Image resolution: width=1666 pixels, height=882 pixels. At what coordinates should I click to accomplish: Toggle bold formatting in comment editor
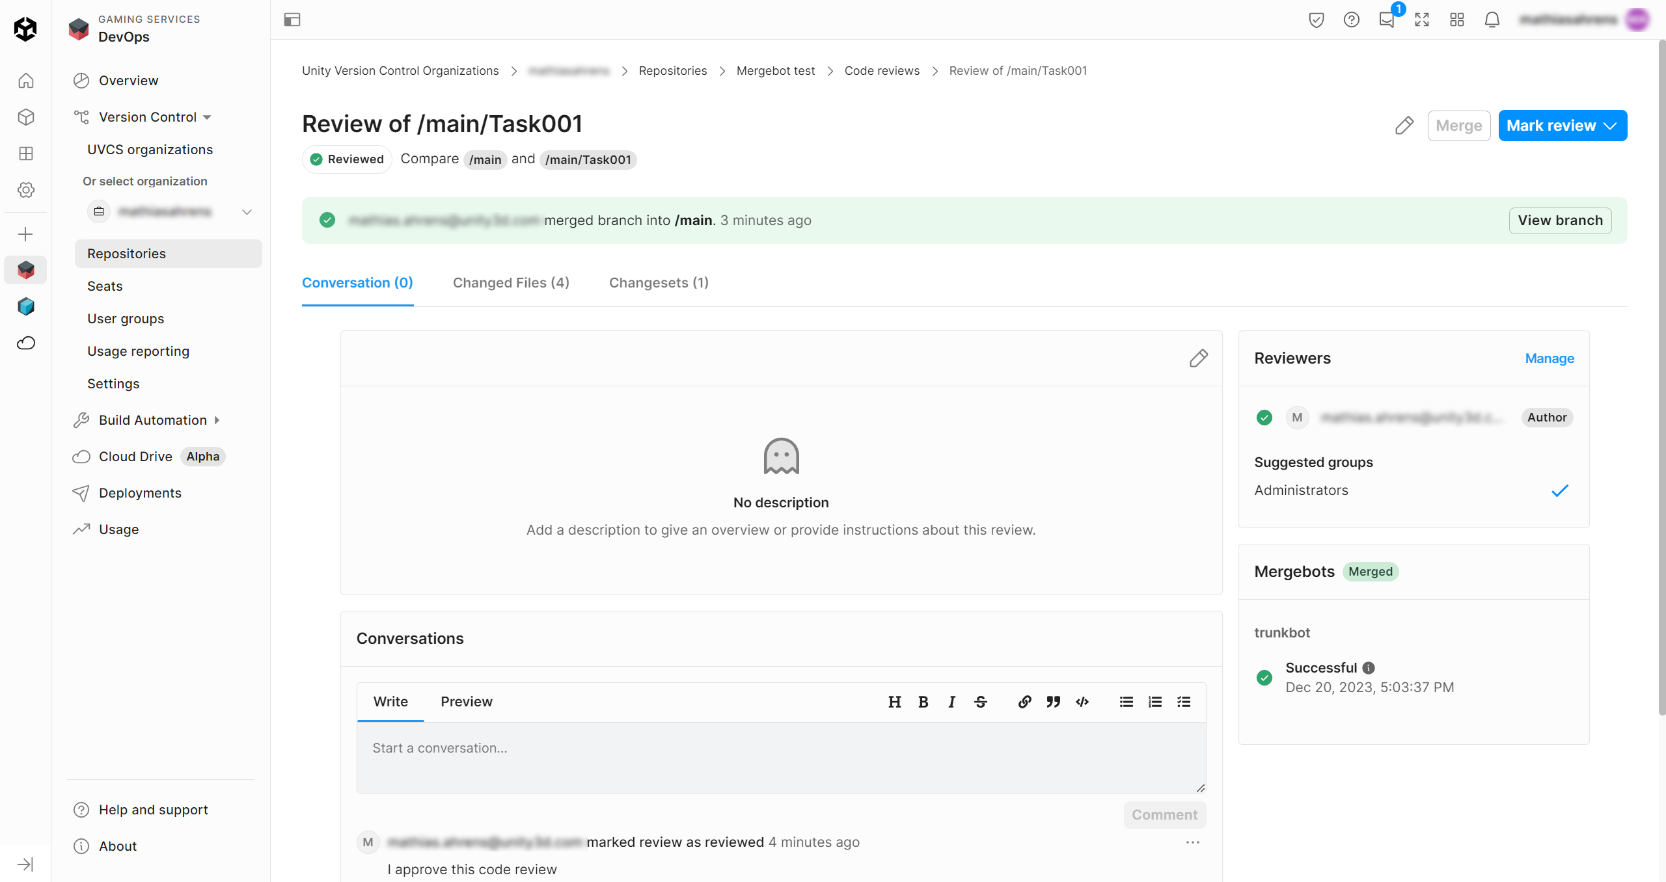coord(923,702)
